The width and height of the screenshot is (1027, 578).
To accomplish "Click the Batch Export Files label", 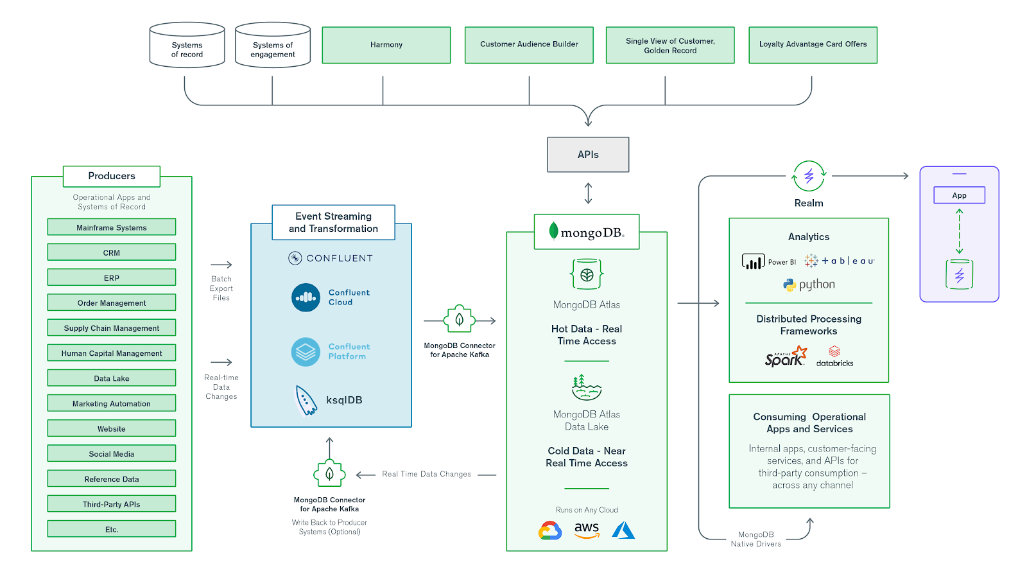I will pyautogui.click(x=221, y=288).
